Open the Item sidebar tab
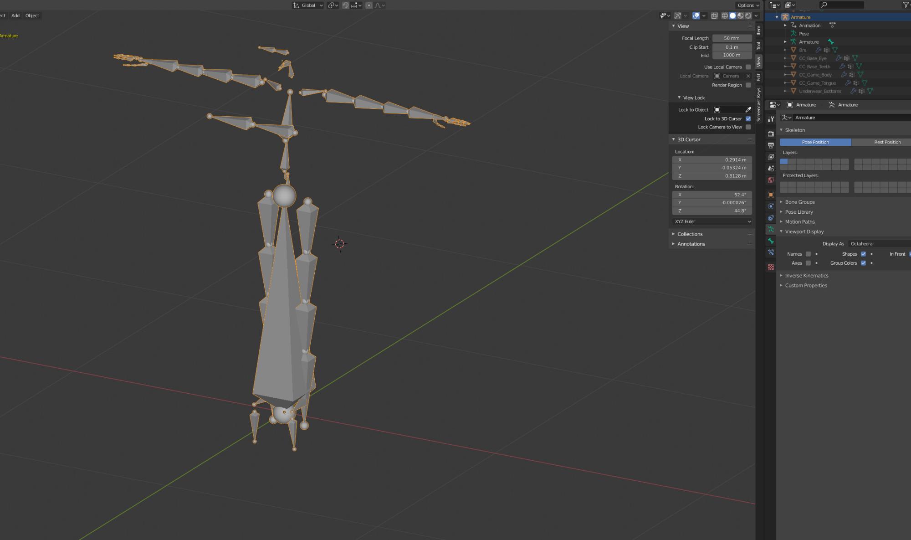 [x=758, y=30]
